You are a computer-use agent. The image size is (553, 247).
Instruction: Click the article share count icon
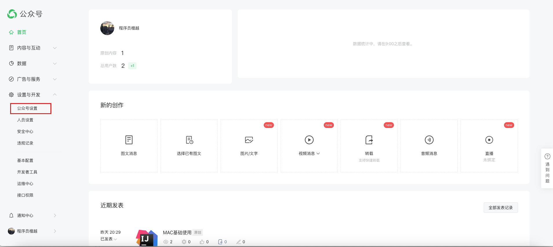(220, 242)
